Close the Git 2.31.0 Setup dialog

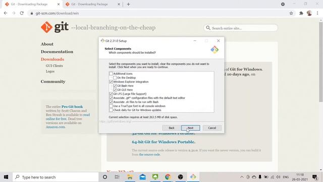219,40
